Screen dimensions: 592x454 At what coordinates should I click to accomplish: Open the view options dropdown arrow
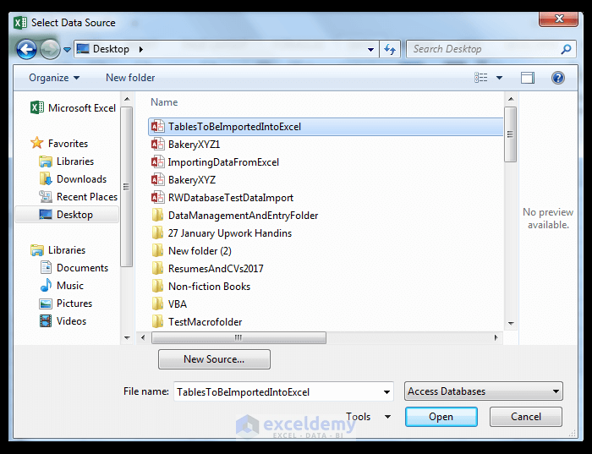click(499, 78)
